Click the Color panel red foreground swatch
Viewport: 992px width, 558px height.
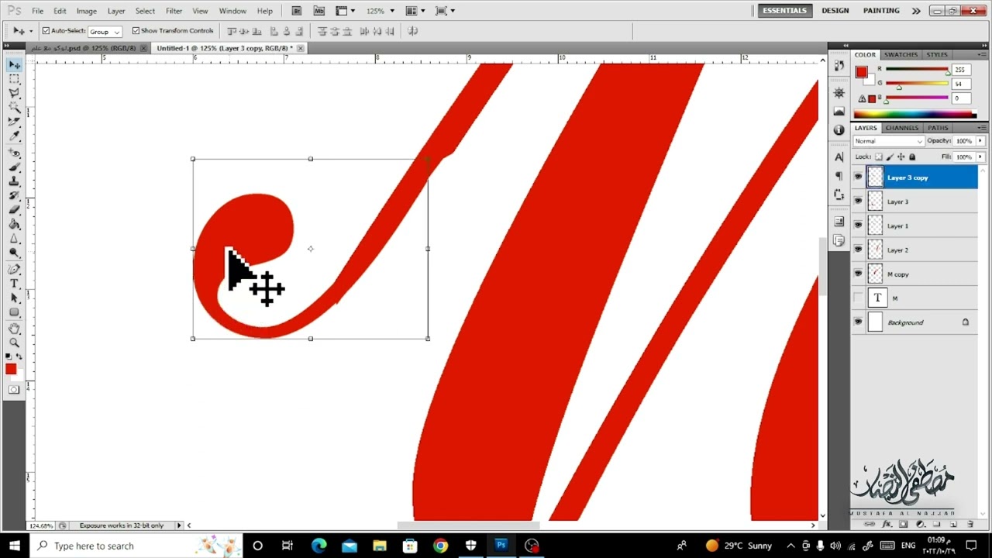861,72
